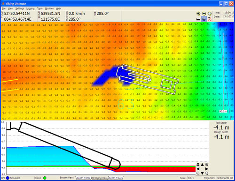Switch to the Dredging View tab

pos(100,178)
